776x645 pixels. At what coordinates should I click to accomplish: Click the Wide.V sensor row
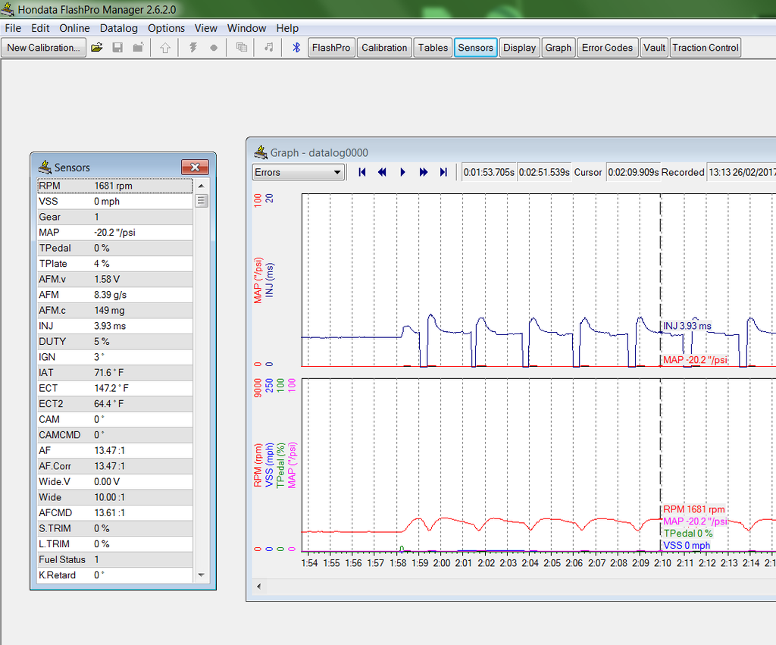(x=115, y=481)
